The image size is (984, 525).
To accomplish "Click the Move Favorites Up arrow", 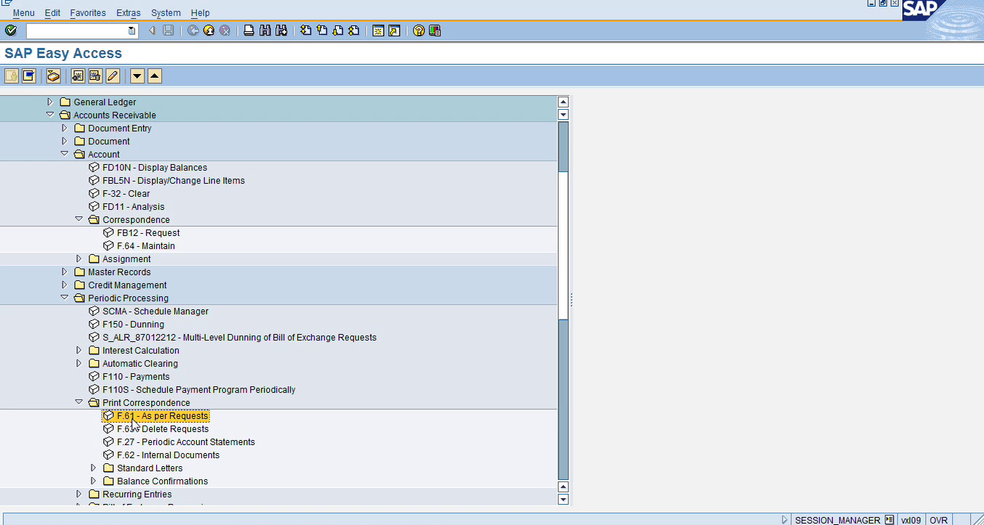I will [x=154, y=76].
